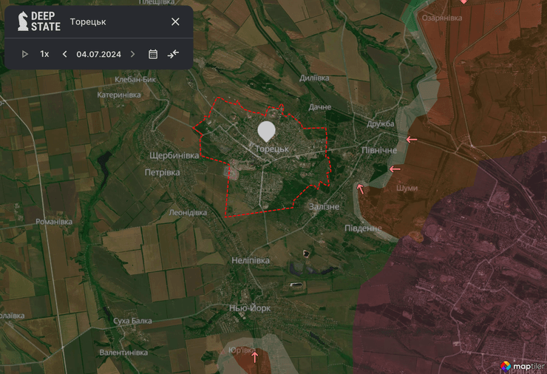Click the Романівка map label
This screenshot has width=547, height=374.
tap(54, 222)
